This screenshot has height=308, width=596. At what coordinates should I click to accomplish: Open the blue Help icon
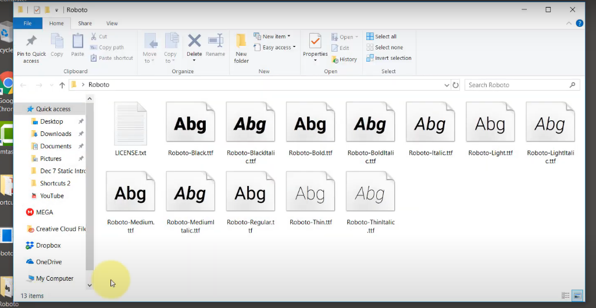tap(580, 23)
